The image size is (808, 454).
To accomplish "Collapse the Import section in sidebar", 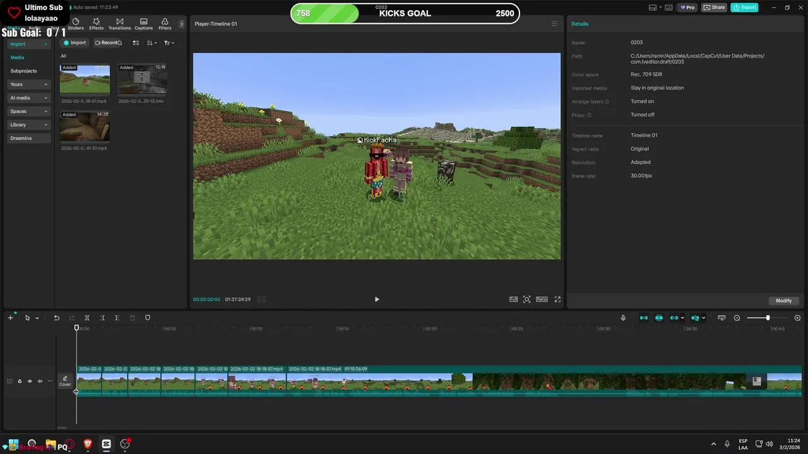I will point(28,44).
